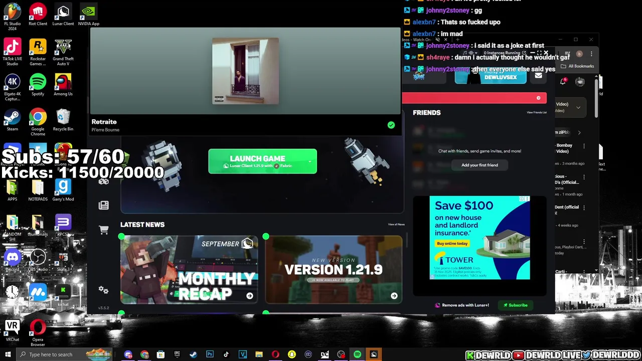This screenshot has width=642, height=361.
Task: Open options for Bombay video in Chrome
Action: [584, 146]
